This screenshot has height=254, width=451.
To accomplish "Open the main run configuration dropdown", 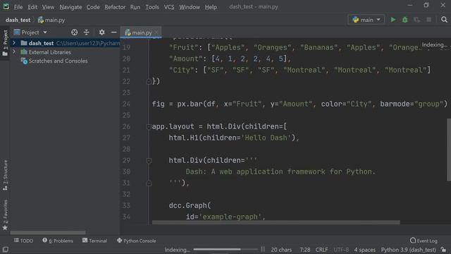I will pos(366,20).
